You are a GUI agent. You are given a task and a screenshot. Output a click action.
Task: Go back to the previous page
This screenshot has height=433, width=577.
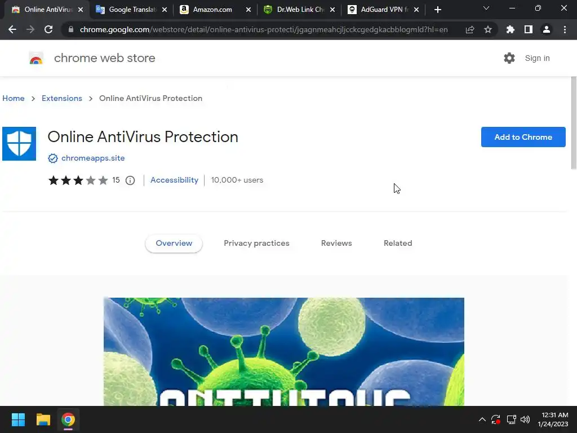point(12,29)
